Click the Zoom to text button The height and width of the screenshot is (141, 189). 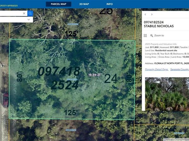click(159, 36)
